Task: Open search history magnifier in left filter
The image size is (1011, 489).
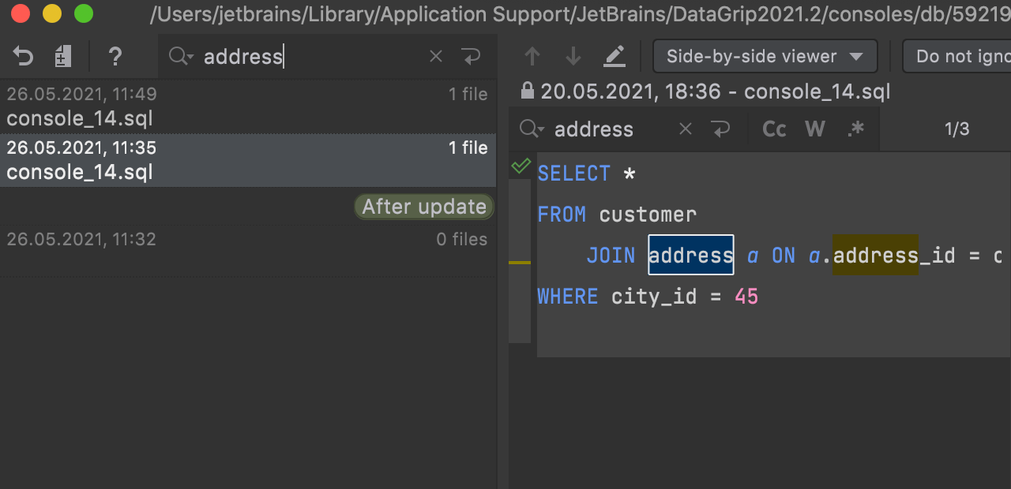Action: click(181, 57)
